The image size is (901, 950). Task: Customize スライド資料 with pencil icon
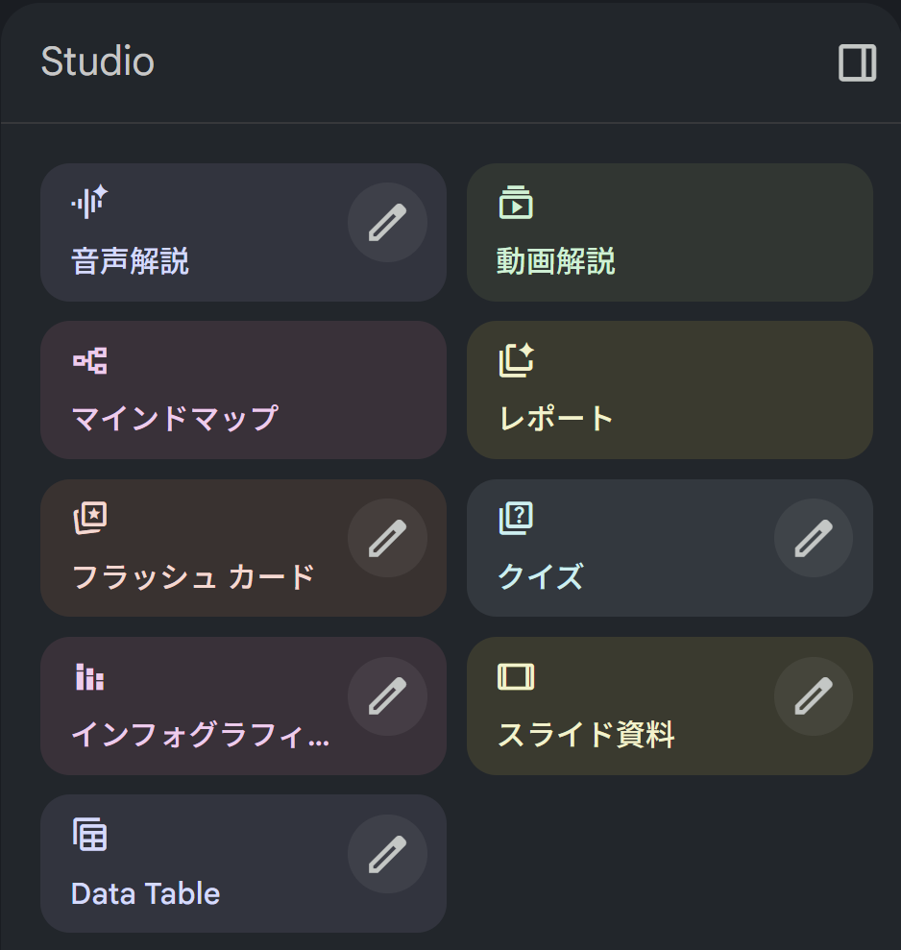813,696
